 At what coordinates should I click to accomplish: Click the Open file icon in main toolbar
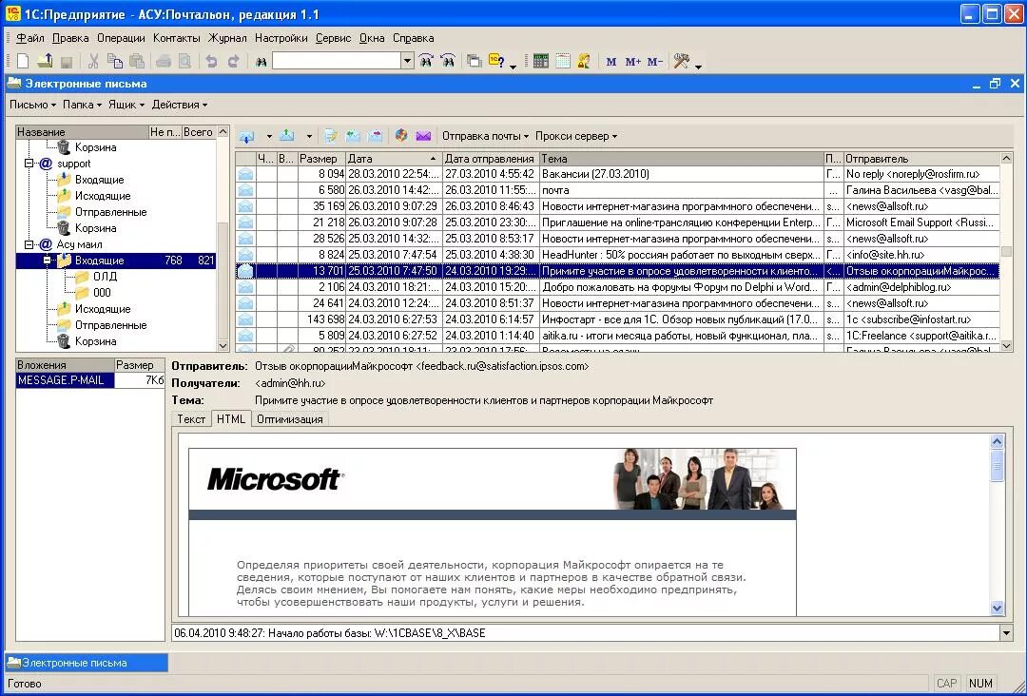pyautogui.click(x=45, y=62)
